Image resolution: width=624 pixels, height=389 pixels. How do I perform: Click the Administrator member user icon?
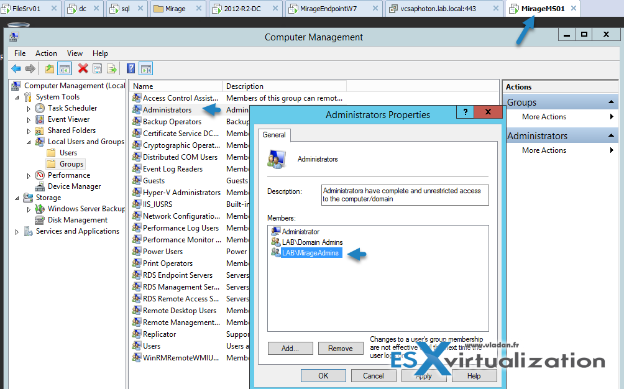tap(275, 231)
